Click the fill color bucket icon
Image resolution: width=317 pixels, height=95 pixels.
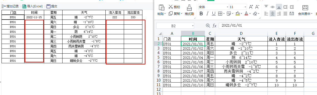pos(237,13)
